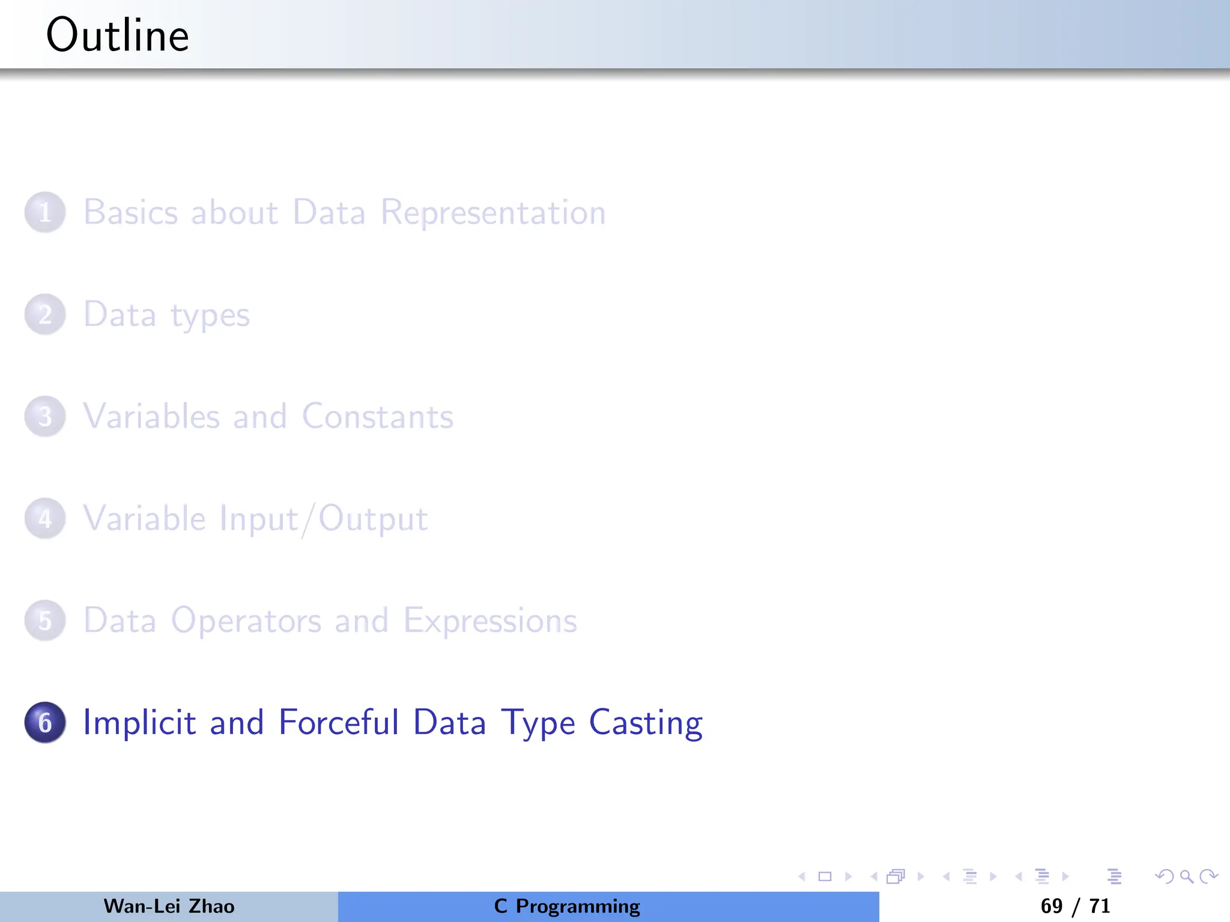Click the subsection navigation icon

pyautogui.click(x=970, y=876)
